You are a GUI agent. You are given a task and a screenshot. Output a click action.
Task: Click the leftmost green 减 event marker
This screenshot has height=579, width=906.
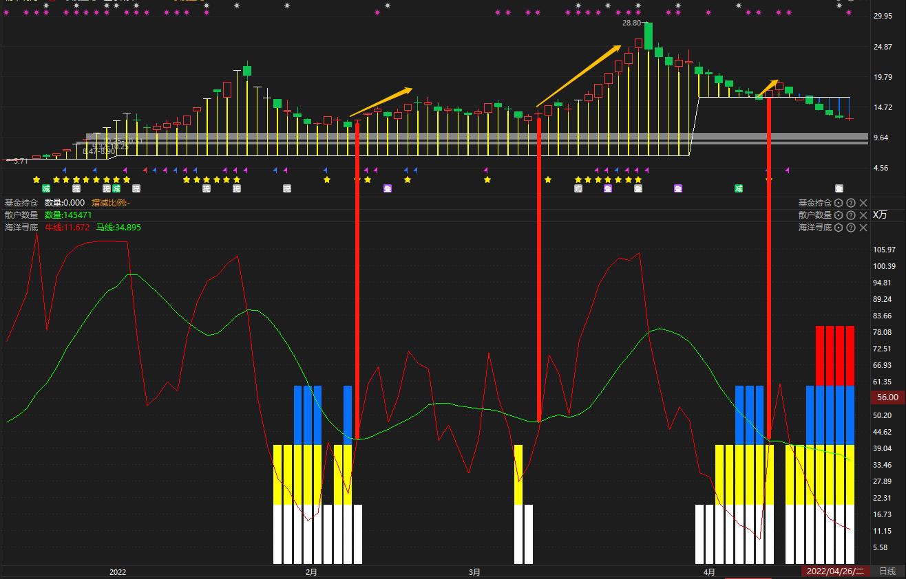[46, 188]
